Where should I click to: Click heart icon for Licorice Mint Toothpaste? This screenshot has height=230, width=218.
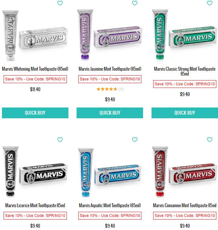click(60, 139)
